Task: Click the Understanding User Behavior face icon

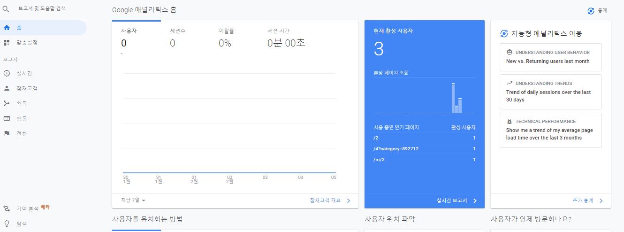Action: (x=510, y=52)
